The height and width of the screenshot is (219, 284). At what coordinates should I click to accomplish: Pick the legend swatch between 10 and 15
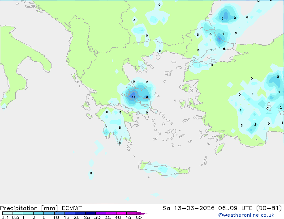tap(60, 213)
